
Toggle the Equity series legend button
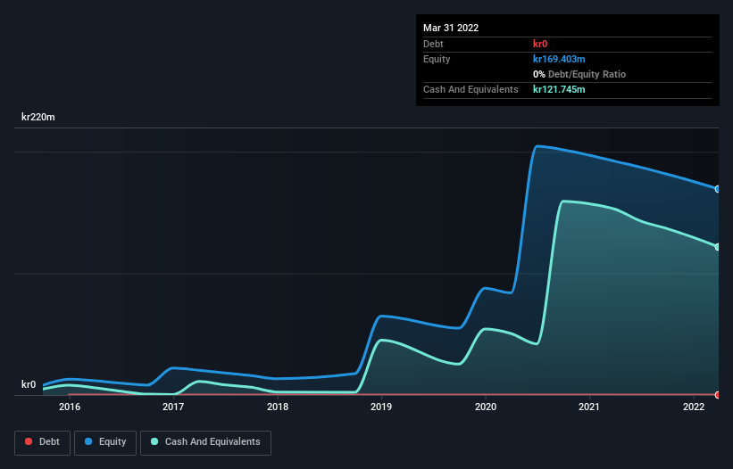pyautogui.click(x=105, y=442)
